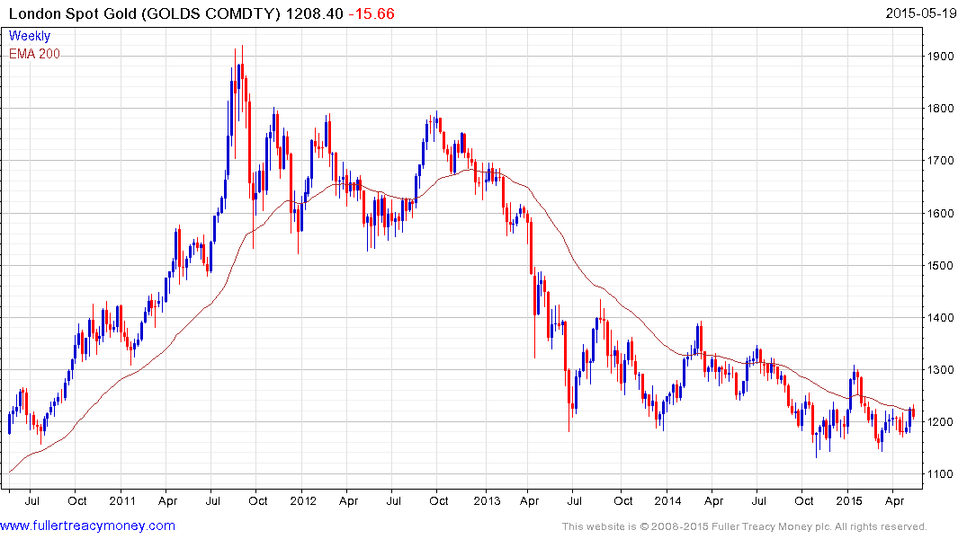
Task: Click the 1900 price axis label
Action: point(941,56)
